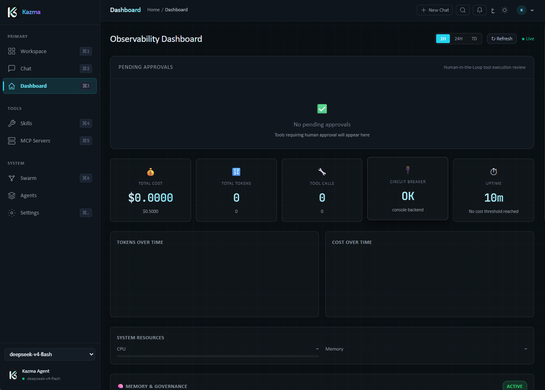Open MCP Servers from the sidebar
Screen dimensions: 545x390
[x=50, y=140]
